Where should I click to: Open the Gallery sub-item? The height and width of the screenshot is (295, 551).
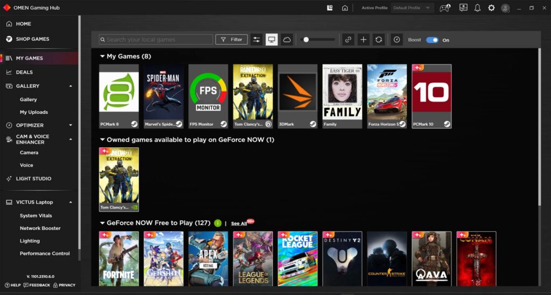[x=28, y=99]
